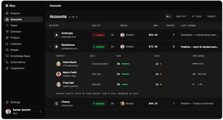
Task: Click Serkan's avatar in the Anthropic row
Action: [122, 35]
